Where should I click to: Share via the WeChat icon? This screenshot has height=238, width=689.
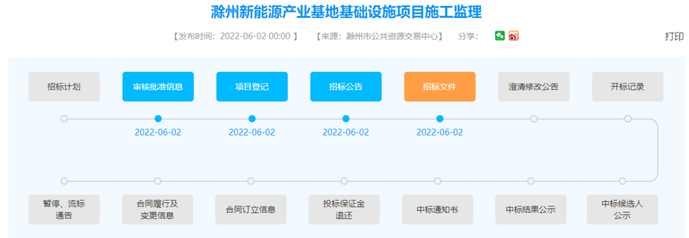click(500, 36)
